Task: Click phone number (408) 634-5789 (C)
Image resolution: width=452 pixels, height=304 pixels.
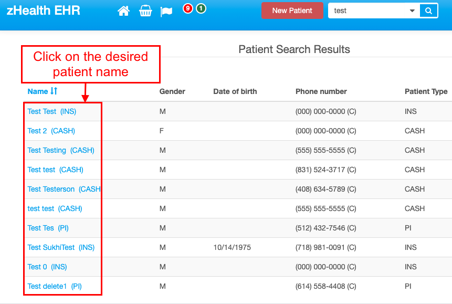Action: (325, 189)
